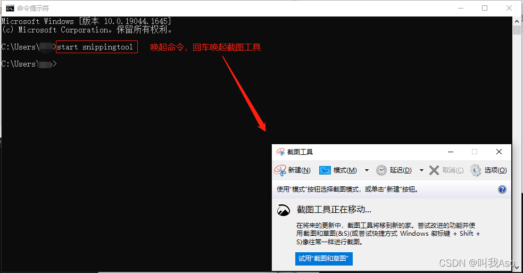523x273 pixels.
Task: Maximize the Command Prompt window
Action: click(x=485, y=8)
